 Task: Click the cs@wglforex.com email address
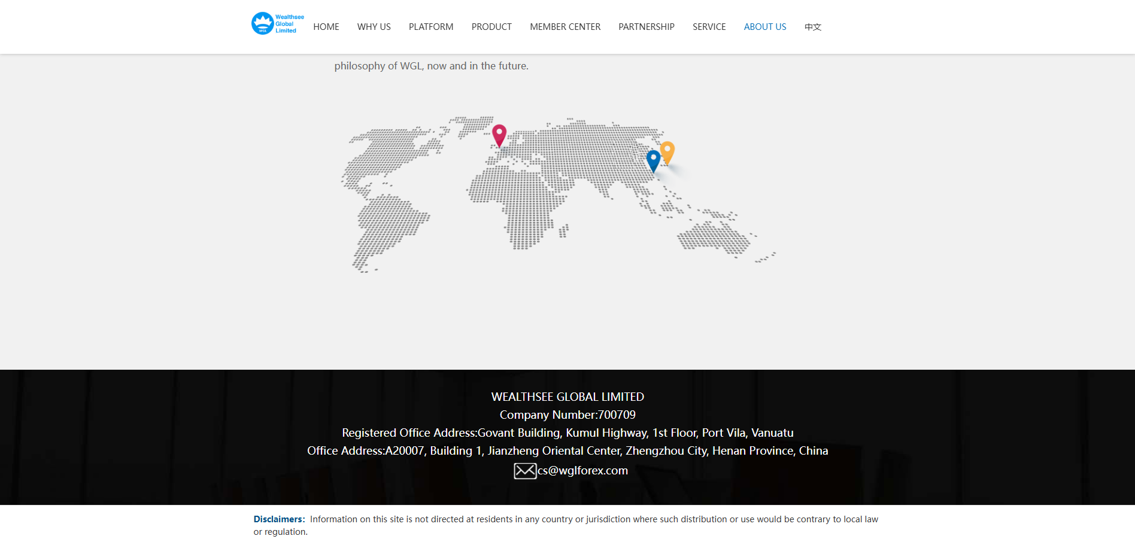582,471
